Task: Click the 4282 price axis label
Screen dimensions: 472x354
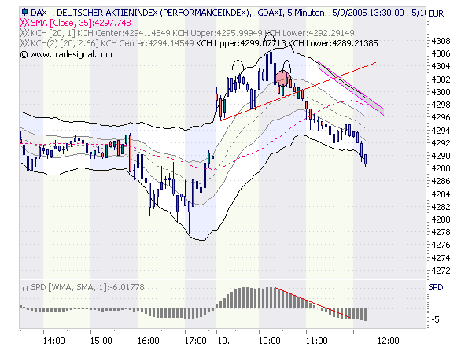Action: [x=441, y=207]
